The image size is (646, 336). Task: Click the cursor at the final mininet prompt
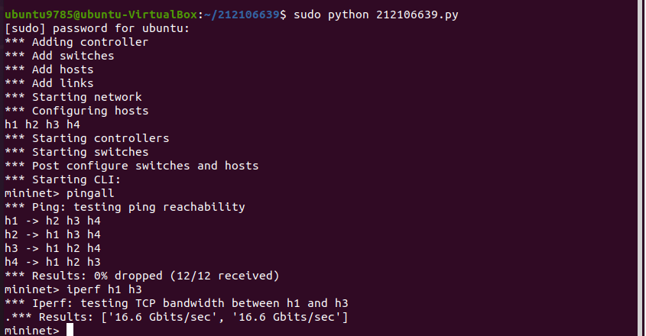coord(70,330)
